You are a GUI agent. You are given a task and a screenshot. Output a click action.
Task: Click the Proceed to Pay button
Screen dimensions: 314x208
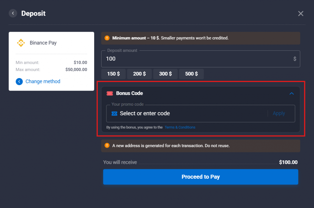201,177
